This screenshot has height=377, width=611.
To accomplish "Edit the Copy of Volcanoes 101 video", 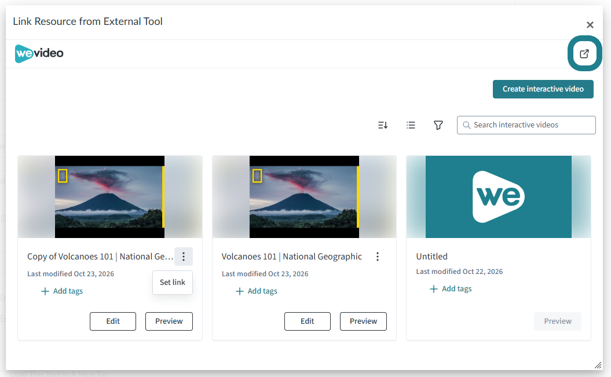I will tap(113, 321).
